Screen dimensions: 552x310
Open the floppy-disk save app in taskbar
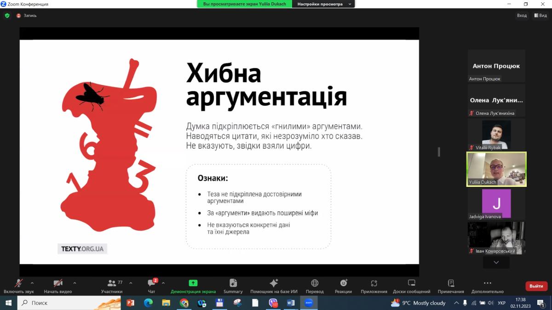pyautogui.click(x=219, y=303)
